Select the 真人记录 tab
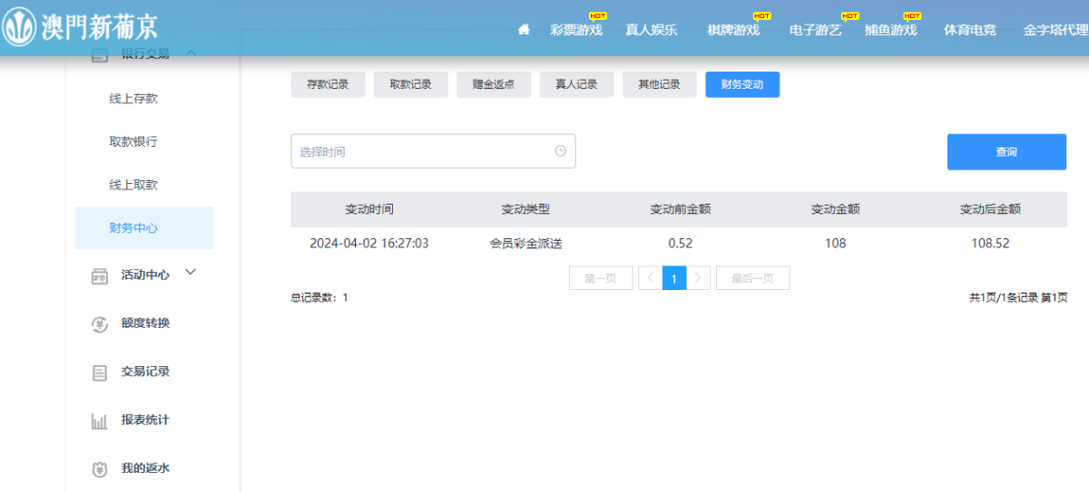 click(576, 84)
